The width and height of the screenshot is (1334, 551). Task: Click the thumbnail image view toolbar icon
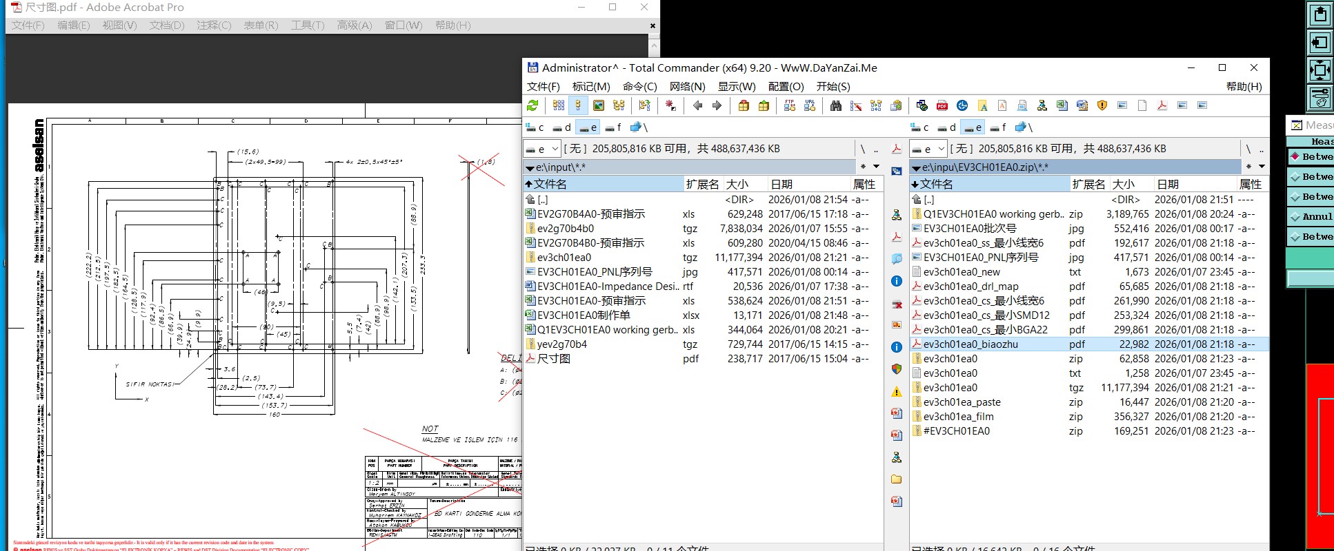[599, 105]
